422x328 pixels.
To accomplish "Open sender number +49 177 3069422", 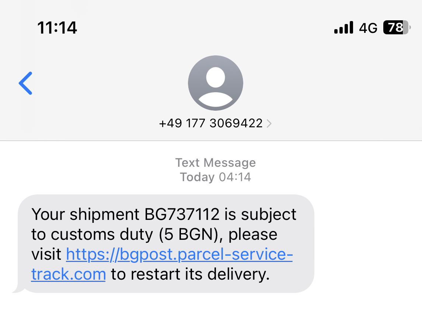I will point(210,123).
